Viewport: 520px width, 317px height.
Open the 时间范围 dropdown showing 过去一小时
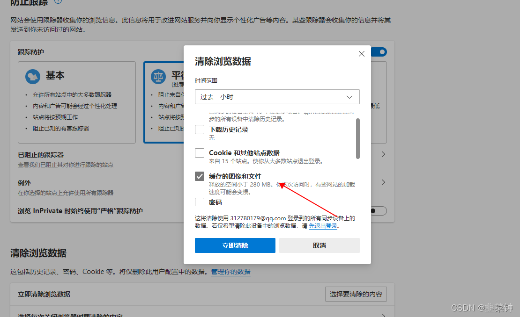(277, 97)
